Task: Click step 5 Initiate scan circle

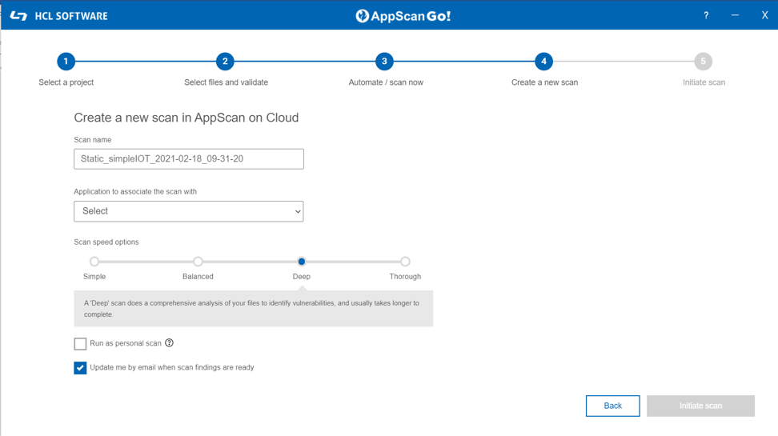Action: tap(703, 62)
